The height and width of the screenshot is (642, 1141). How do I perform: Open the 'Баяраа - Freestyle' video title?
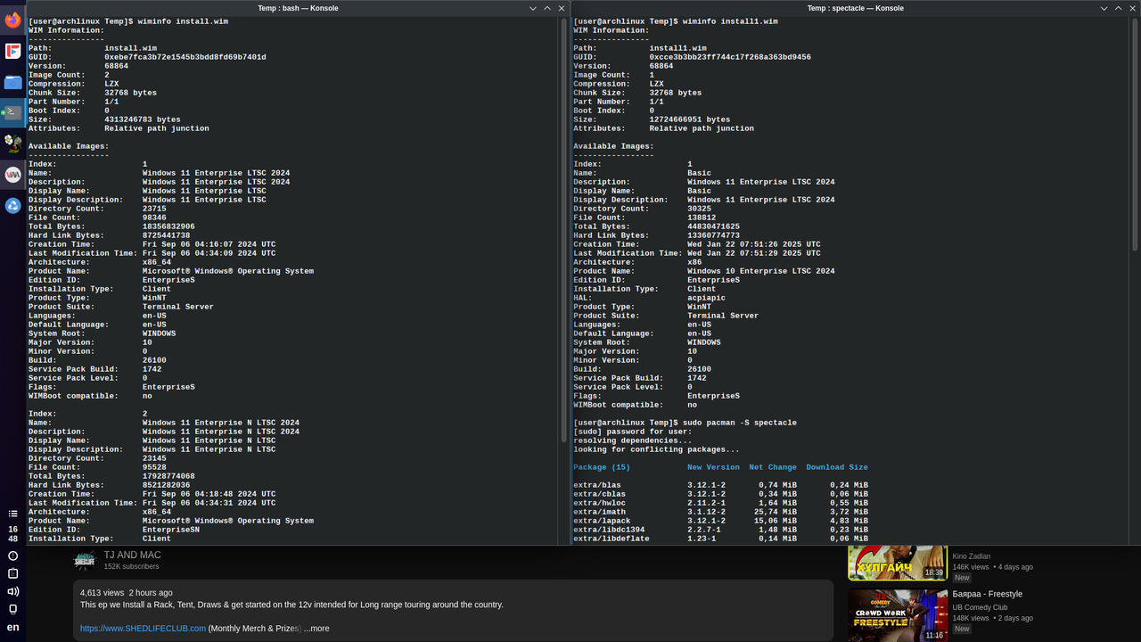(x=988, y=594)
